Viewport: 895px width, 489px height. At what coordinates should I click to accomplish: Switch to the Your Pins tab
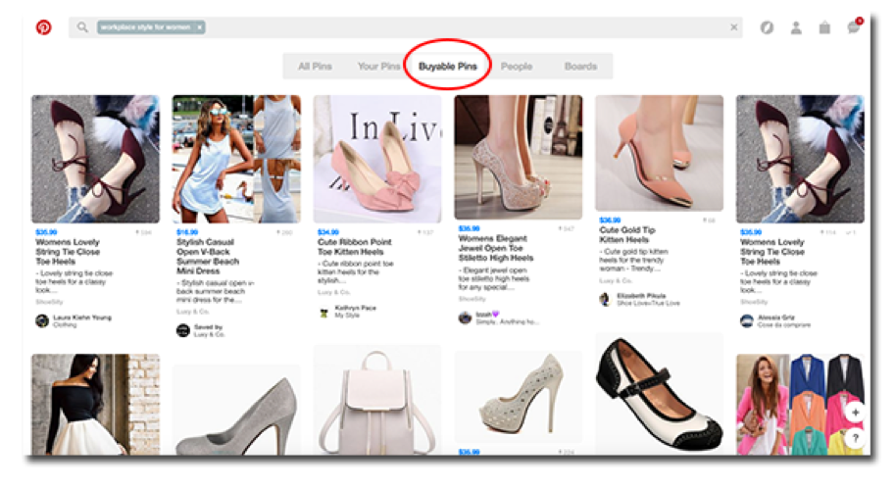[377, 67]
